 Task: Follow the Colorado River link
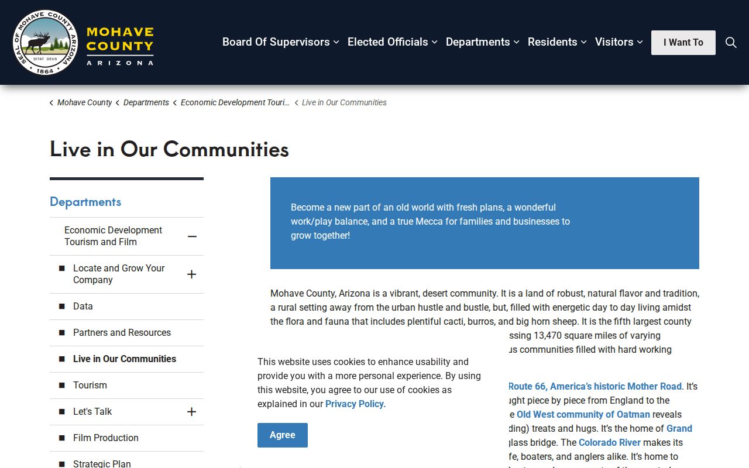coord(610,442)
